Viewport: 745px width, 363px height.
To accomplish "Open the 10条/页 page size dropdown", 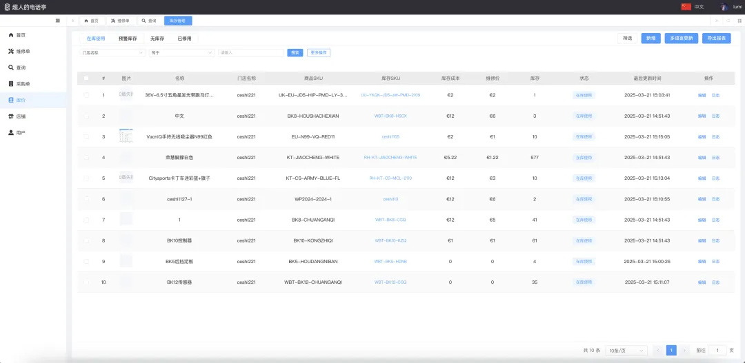I will (626, 351).
